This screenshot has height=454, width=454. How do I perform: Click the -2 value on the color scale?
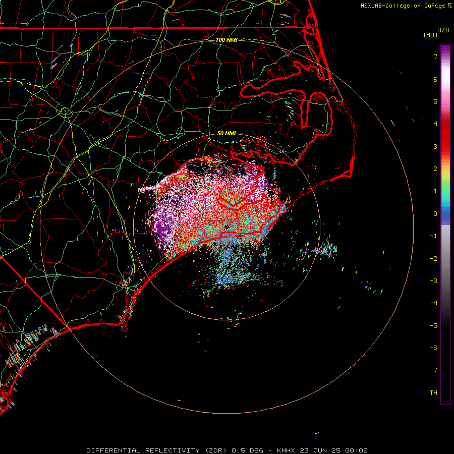click(x=433, y=259)
